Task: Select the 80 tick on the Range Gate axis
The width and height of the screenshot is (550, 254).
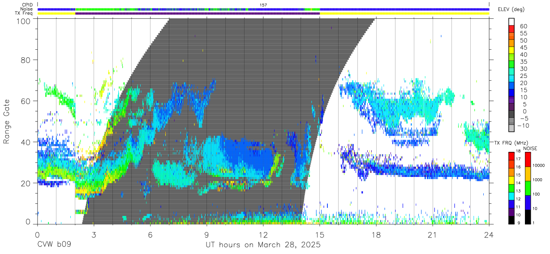Action: [26, 60]
